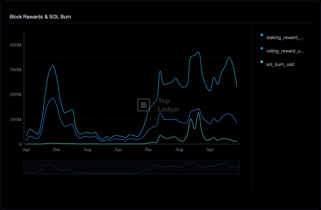
Task: Click the rightmost Apr x-axis label
Action: [x=210, y=150]
